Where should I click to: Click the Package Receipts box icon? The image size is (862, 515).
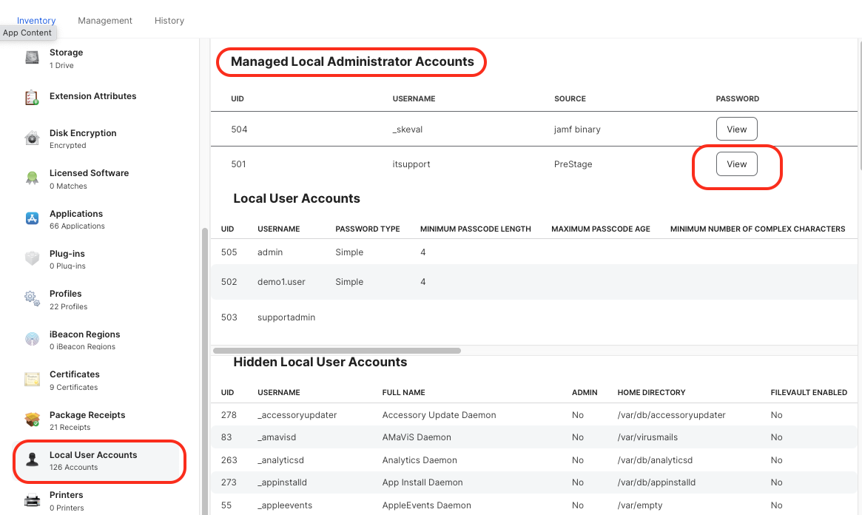pyautogui.click(x=32, y=420)
